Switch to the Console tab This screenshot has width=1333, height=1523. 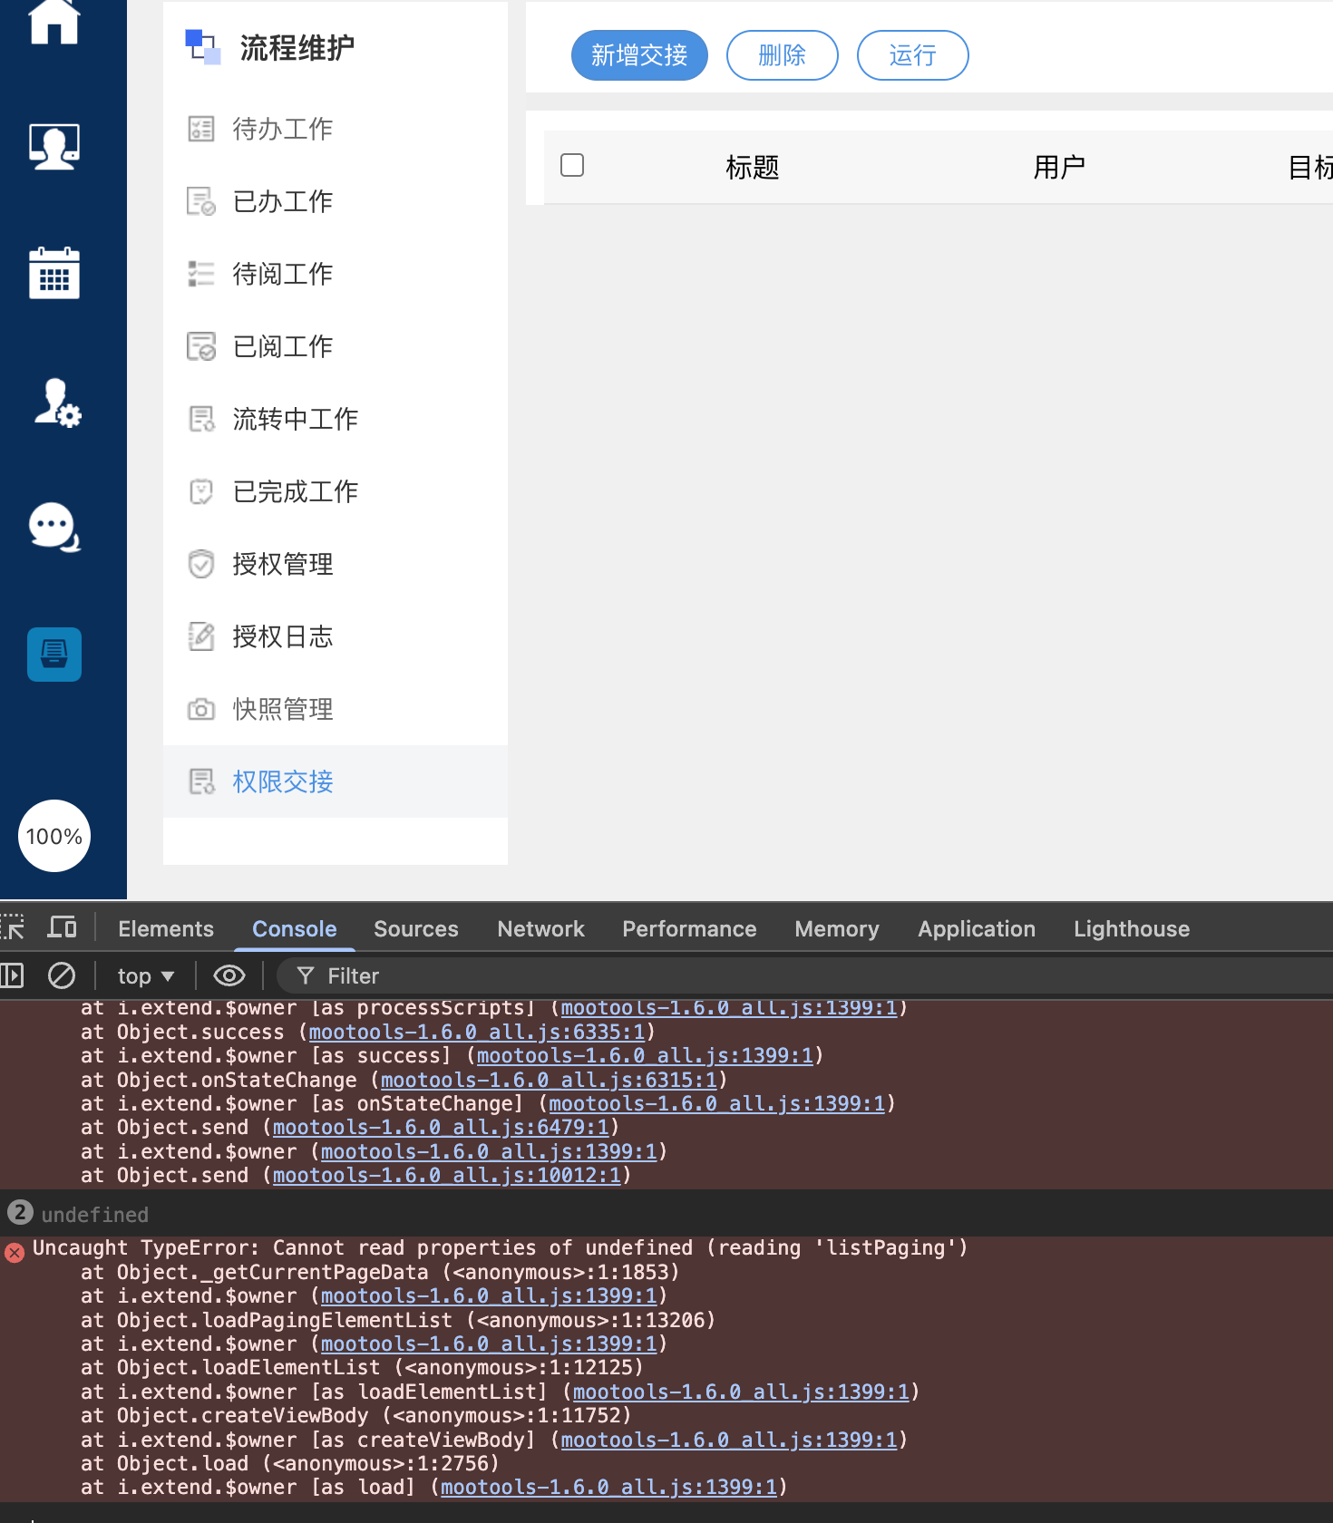pyautogui.click(x=294, y=929)
